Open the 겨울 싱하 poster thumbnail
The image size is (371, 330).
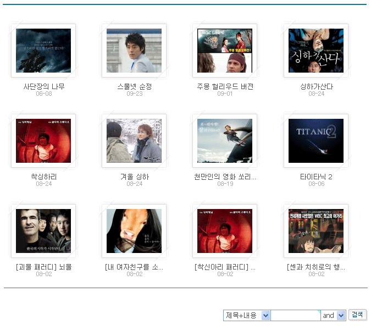[134, 141]
